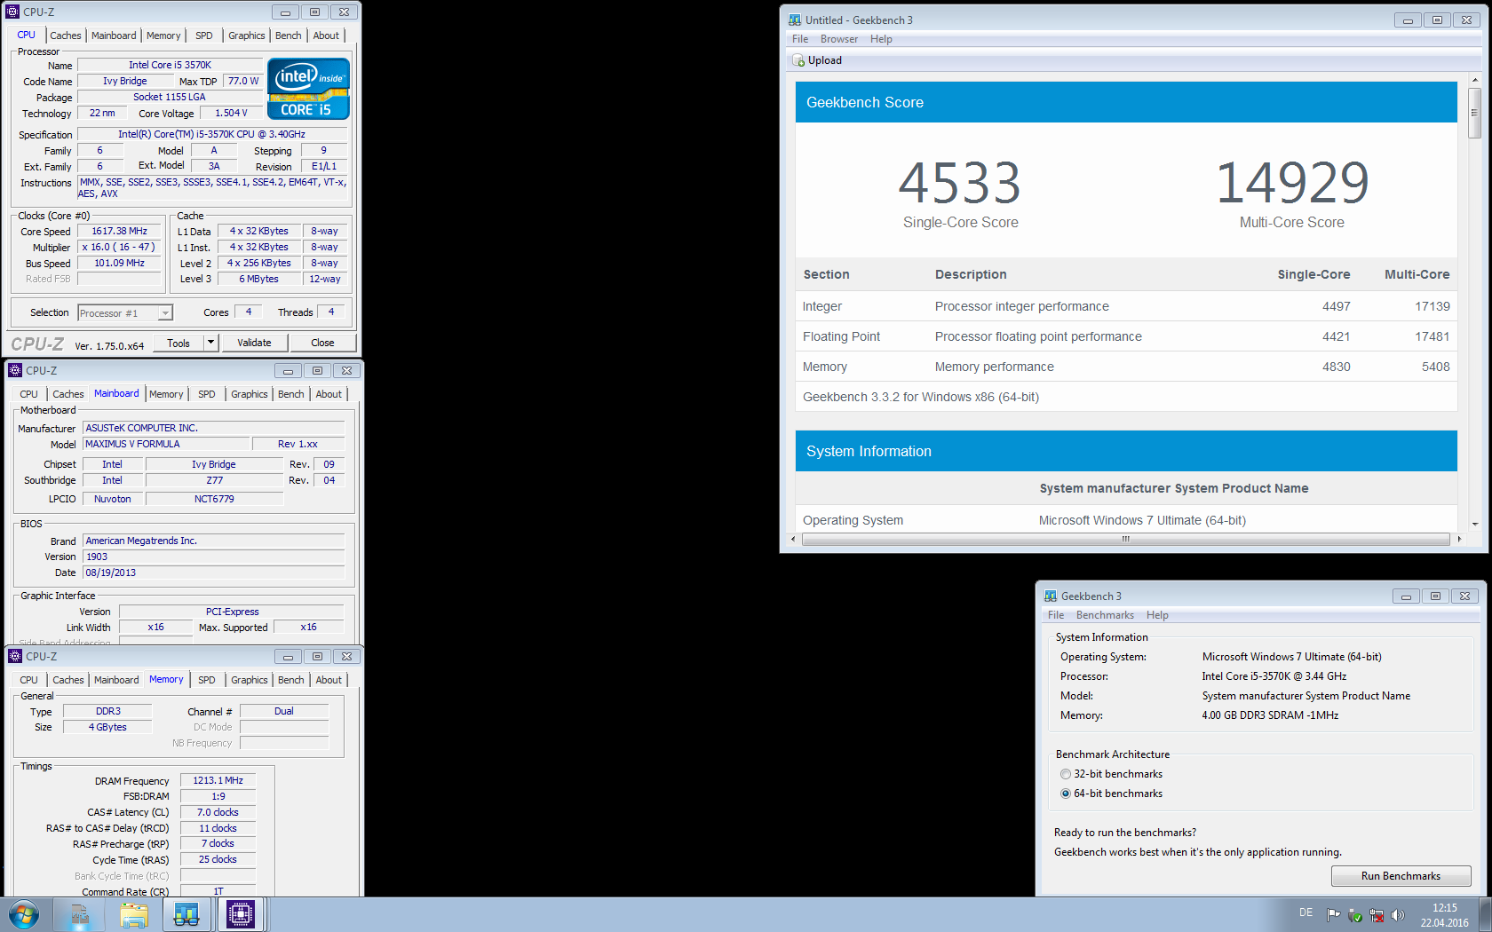Click the DRAM Frequency 1213.1 MHz field
1492x932 pixels.
(218, 780)
